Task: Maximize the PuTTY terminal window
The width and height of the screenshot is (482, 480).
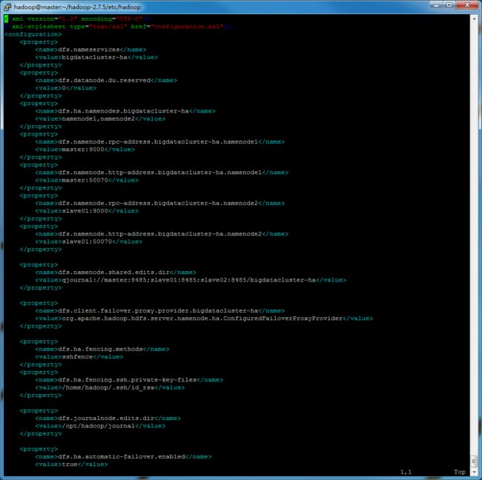Action: click(449, 5)
